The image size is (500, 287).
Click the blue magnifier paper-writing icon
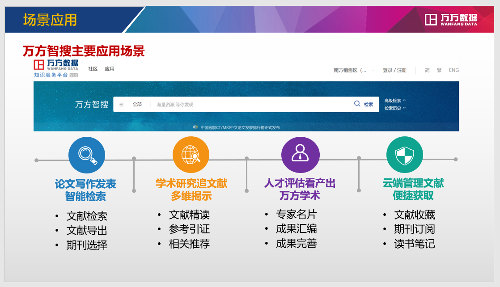pyautogui.click(x=87, y=155)
